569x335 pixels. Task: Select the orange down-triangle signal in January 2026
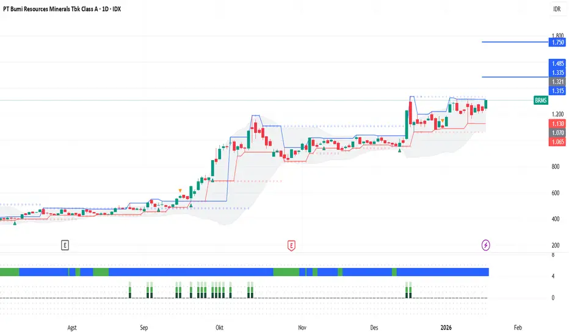pyautogui.click(x=443, y=120)
